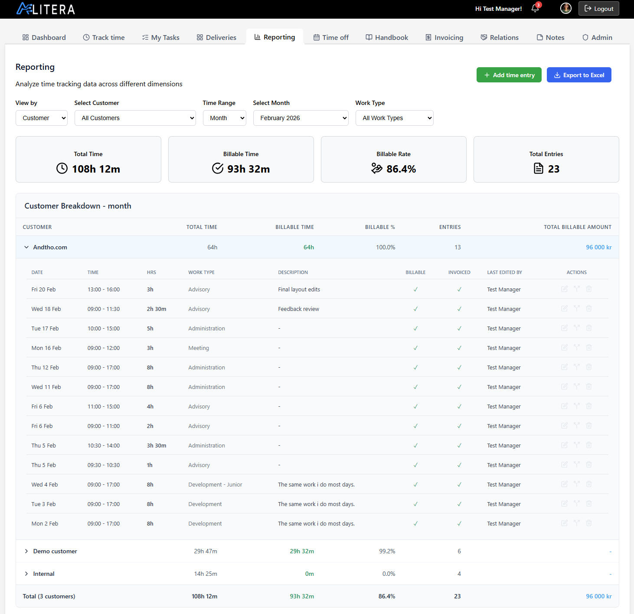The width and height of the screenshot is (634, 614).
Task: Edit the Wed 18 Feb entry
Action: [565, 308]
